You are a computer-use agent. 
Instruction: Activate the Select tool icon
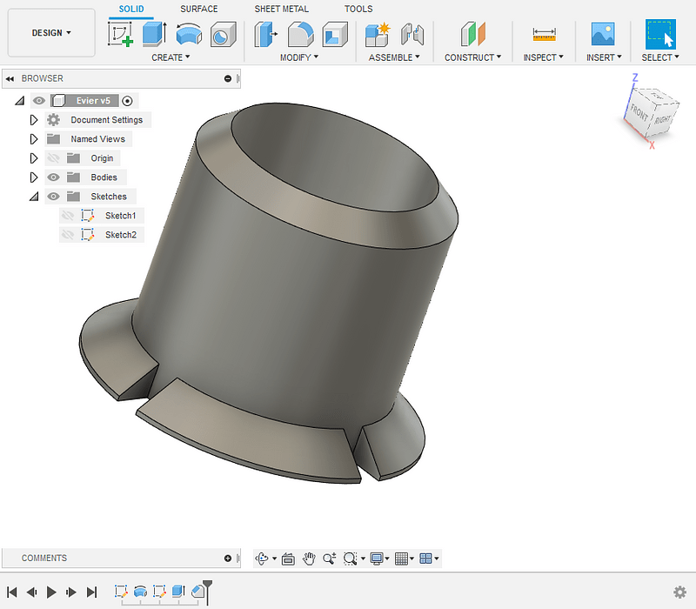(660, 34)
